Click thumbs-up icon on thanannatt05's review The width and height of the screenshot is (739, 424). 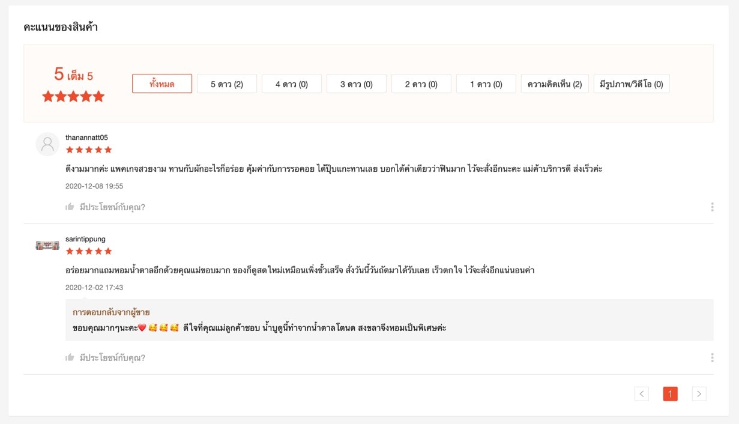pyautogui.click(x=70, y=207)
